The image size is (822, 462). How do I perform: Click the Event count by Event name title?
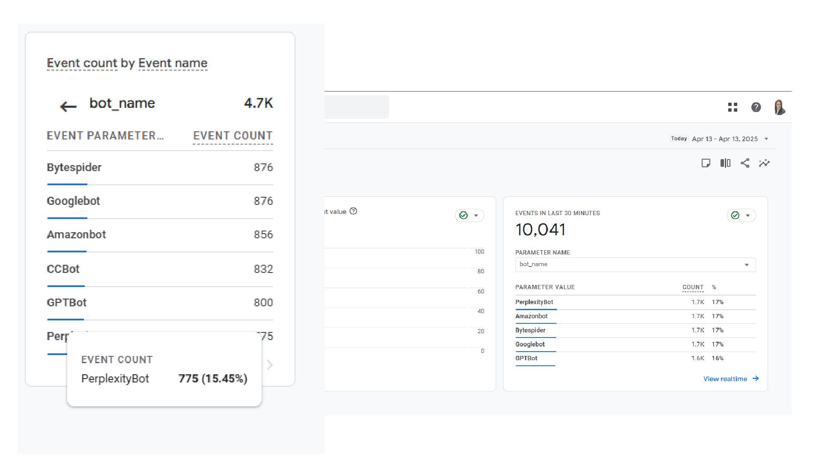click(x=127, y=63)
